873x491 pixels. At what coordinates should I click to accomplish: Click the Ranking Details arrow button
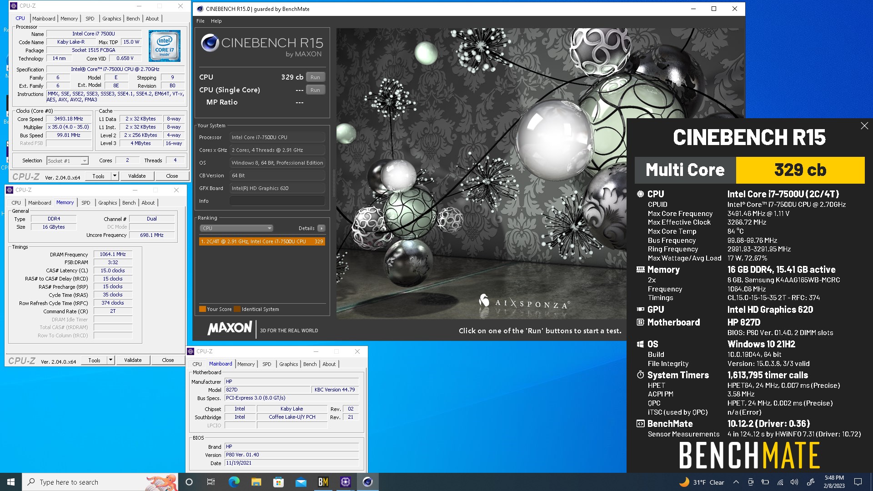pyautogui.click(x=321, y=228)
